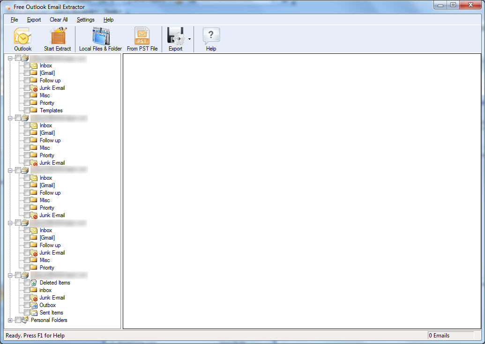Image resolution: width=485 pixels, height=344 pixels.
Task: Check the lowercase inbox folder checkbox
Action: coord(27,290)
